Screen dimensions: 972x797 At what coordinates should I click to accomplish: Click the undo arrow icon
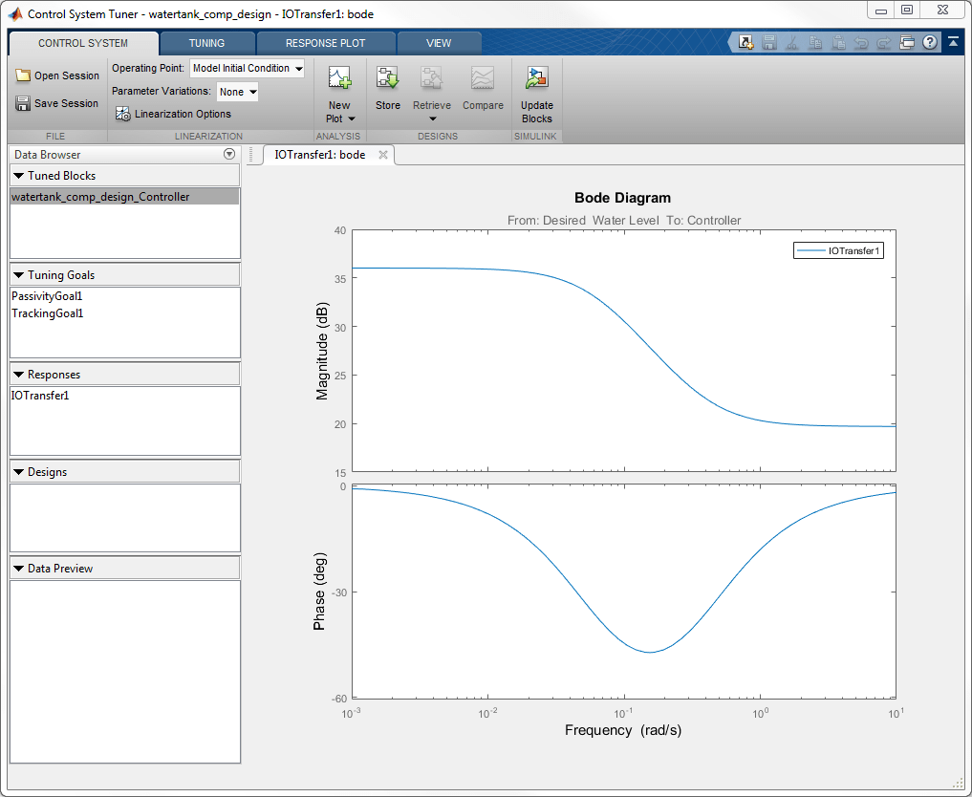861,43
